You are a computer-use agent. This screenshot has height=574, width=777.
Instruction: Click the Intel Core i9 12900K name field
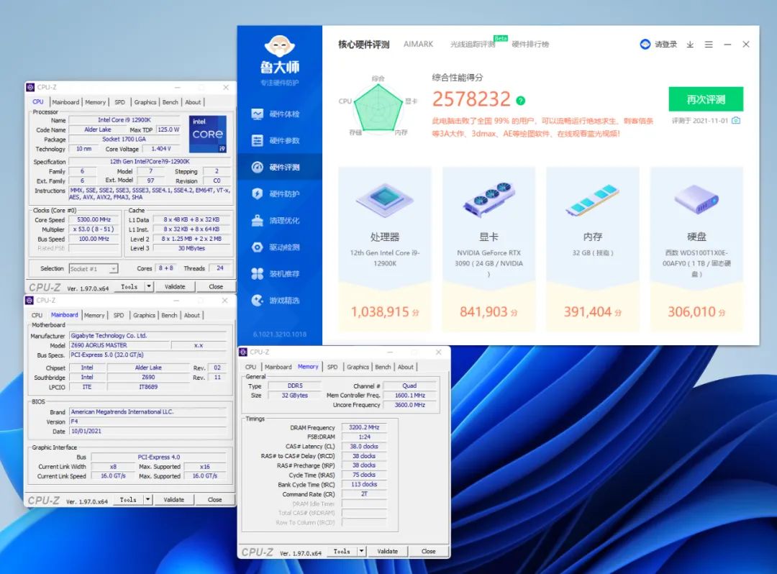click(125, 120)
